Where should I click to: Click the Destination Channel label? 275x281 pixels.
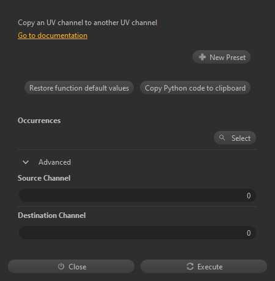click(x=52, y=215)
